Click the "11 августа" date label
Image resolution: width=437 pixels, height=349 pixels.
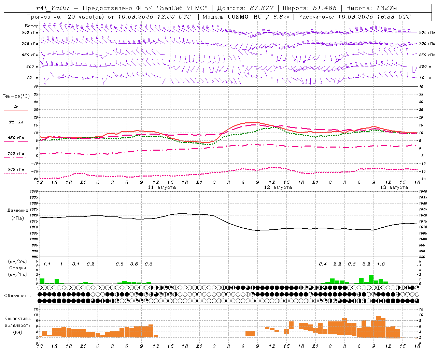pyautogui.click(x=162, y=187)
